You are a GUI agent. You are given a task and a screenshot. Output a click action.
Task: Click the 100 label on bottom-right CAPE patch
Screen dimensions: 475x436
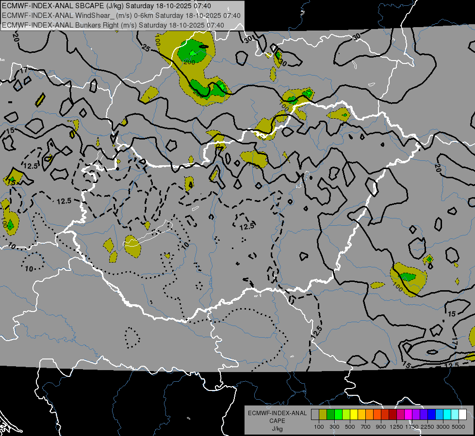[x=397, y=286]
